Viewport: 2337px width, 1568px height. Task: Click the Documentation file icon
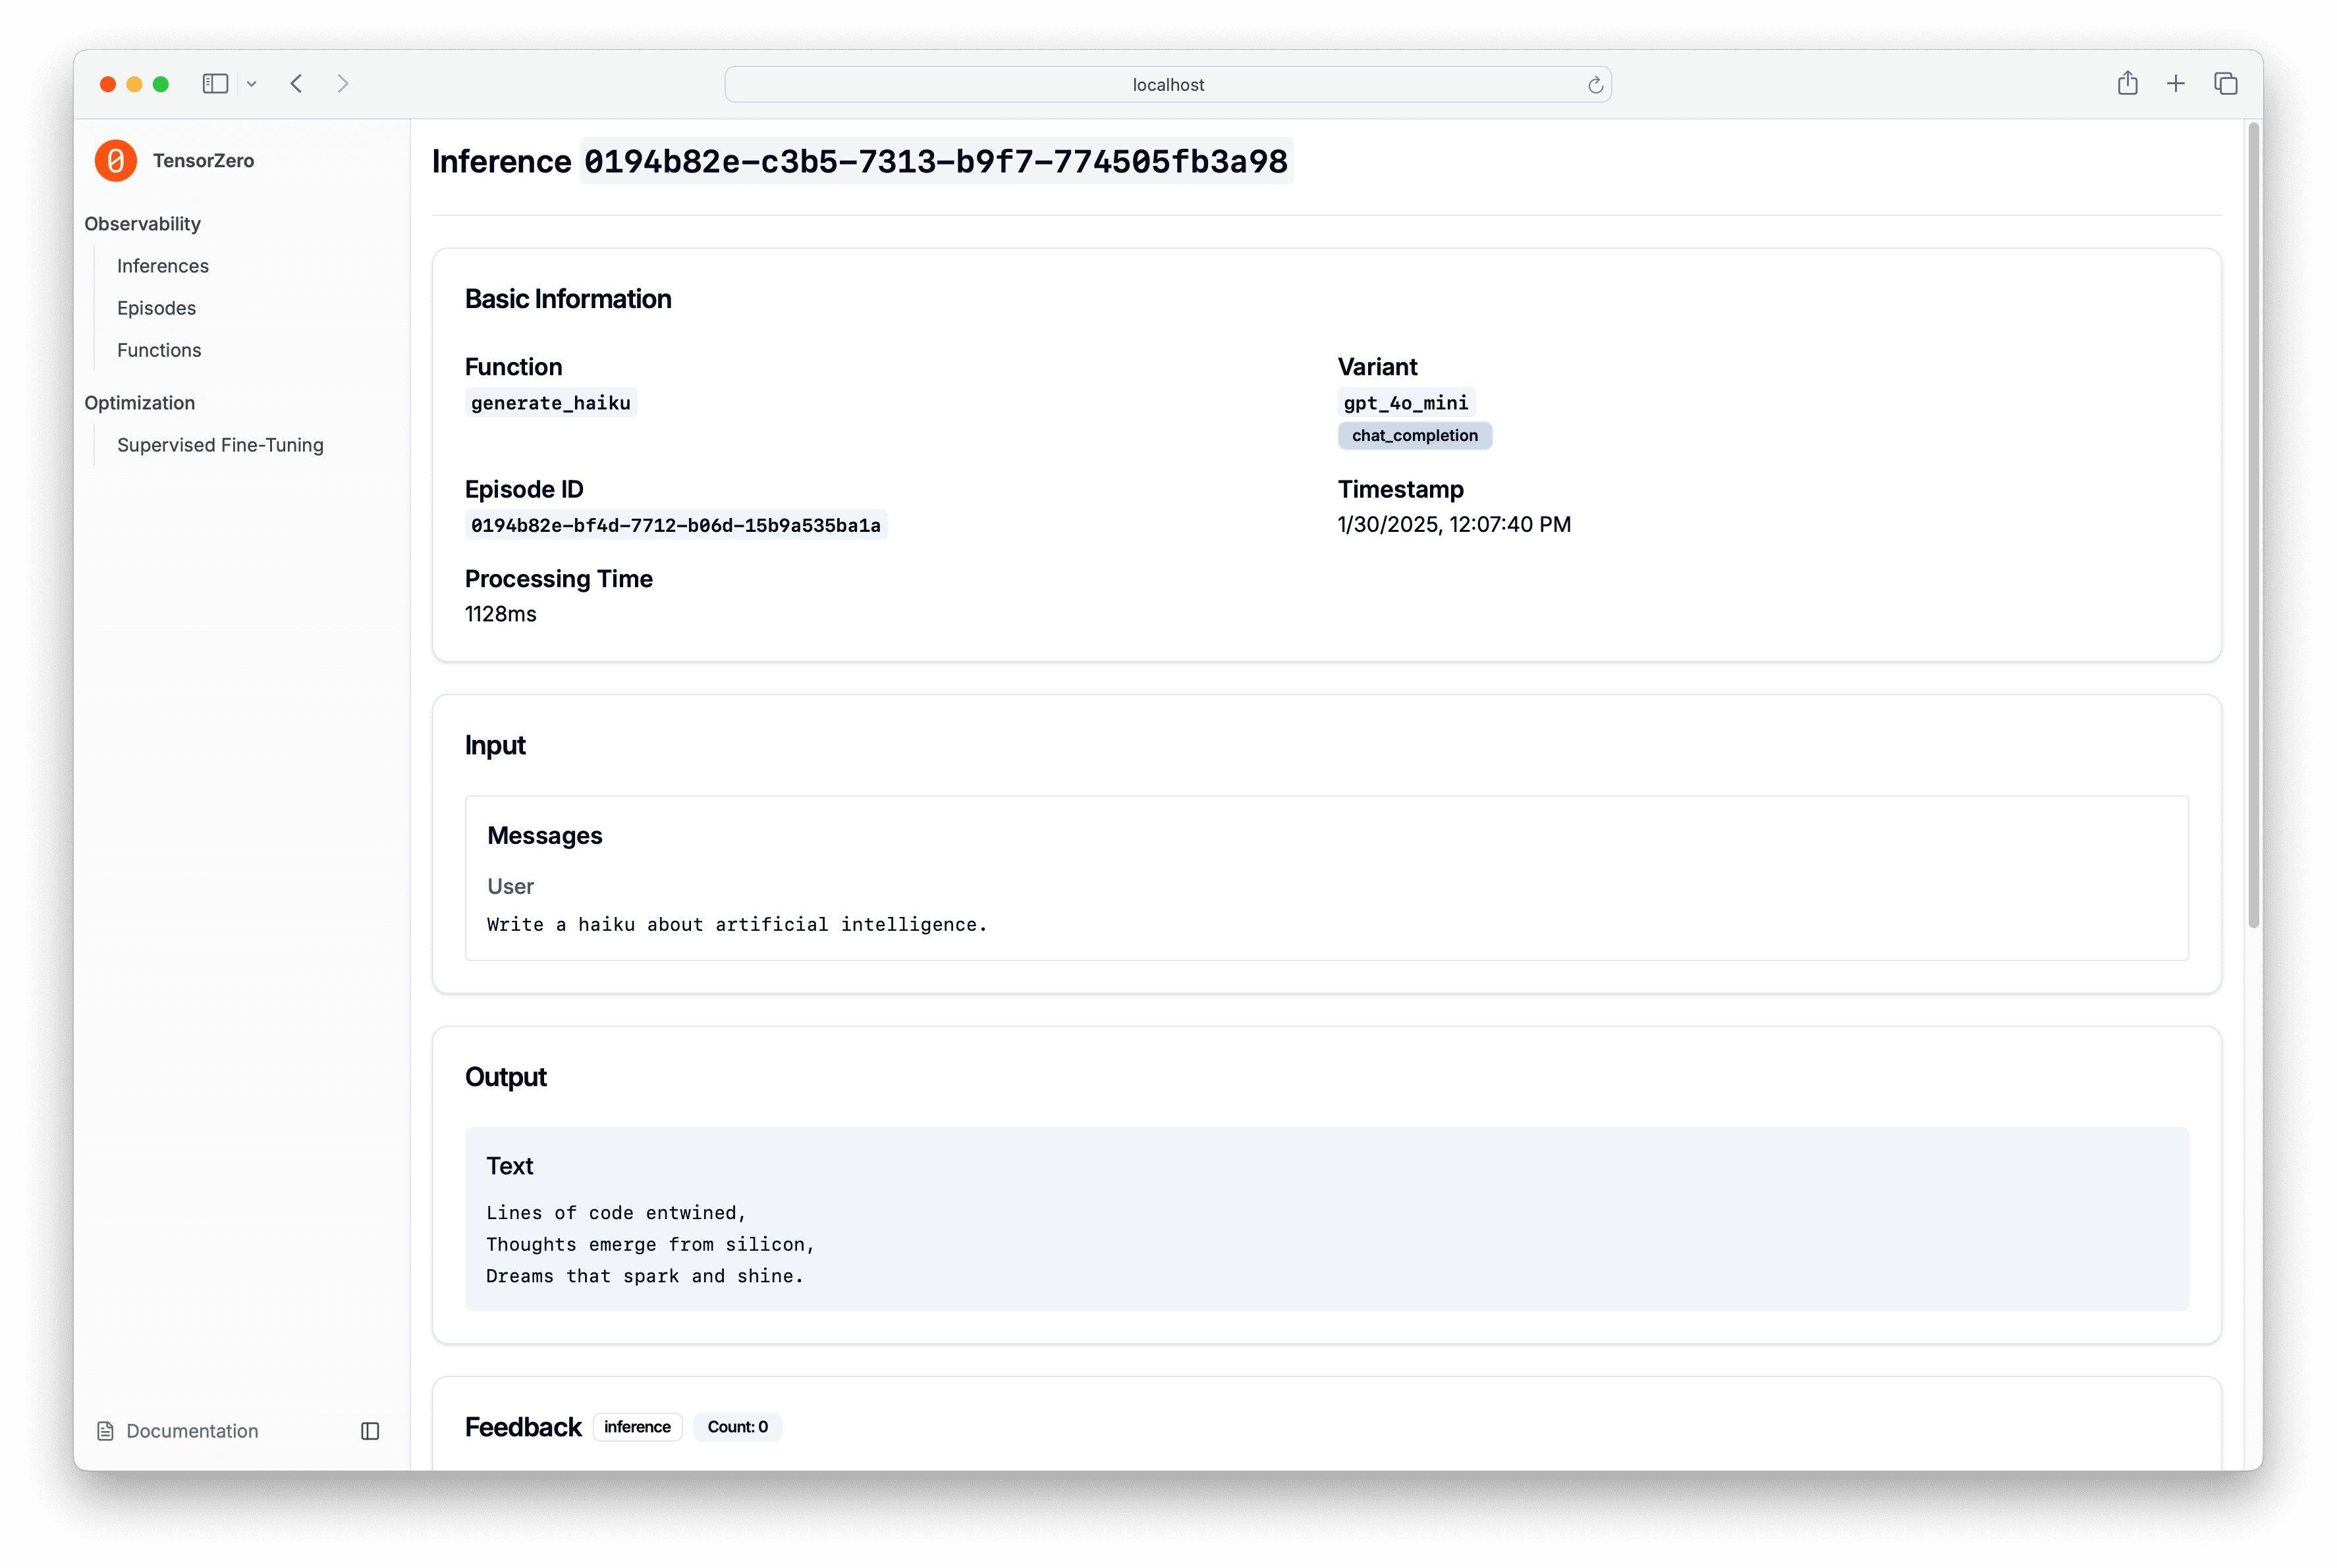pos(105,1431)
